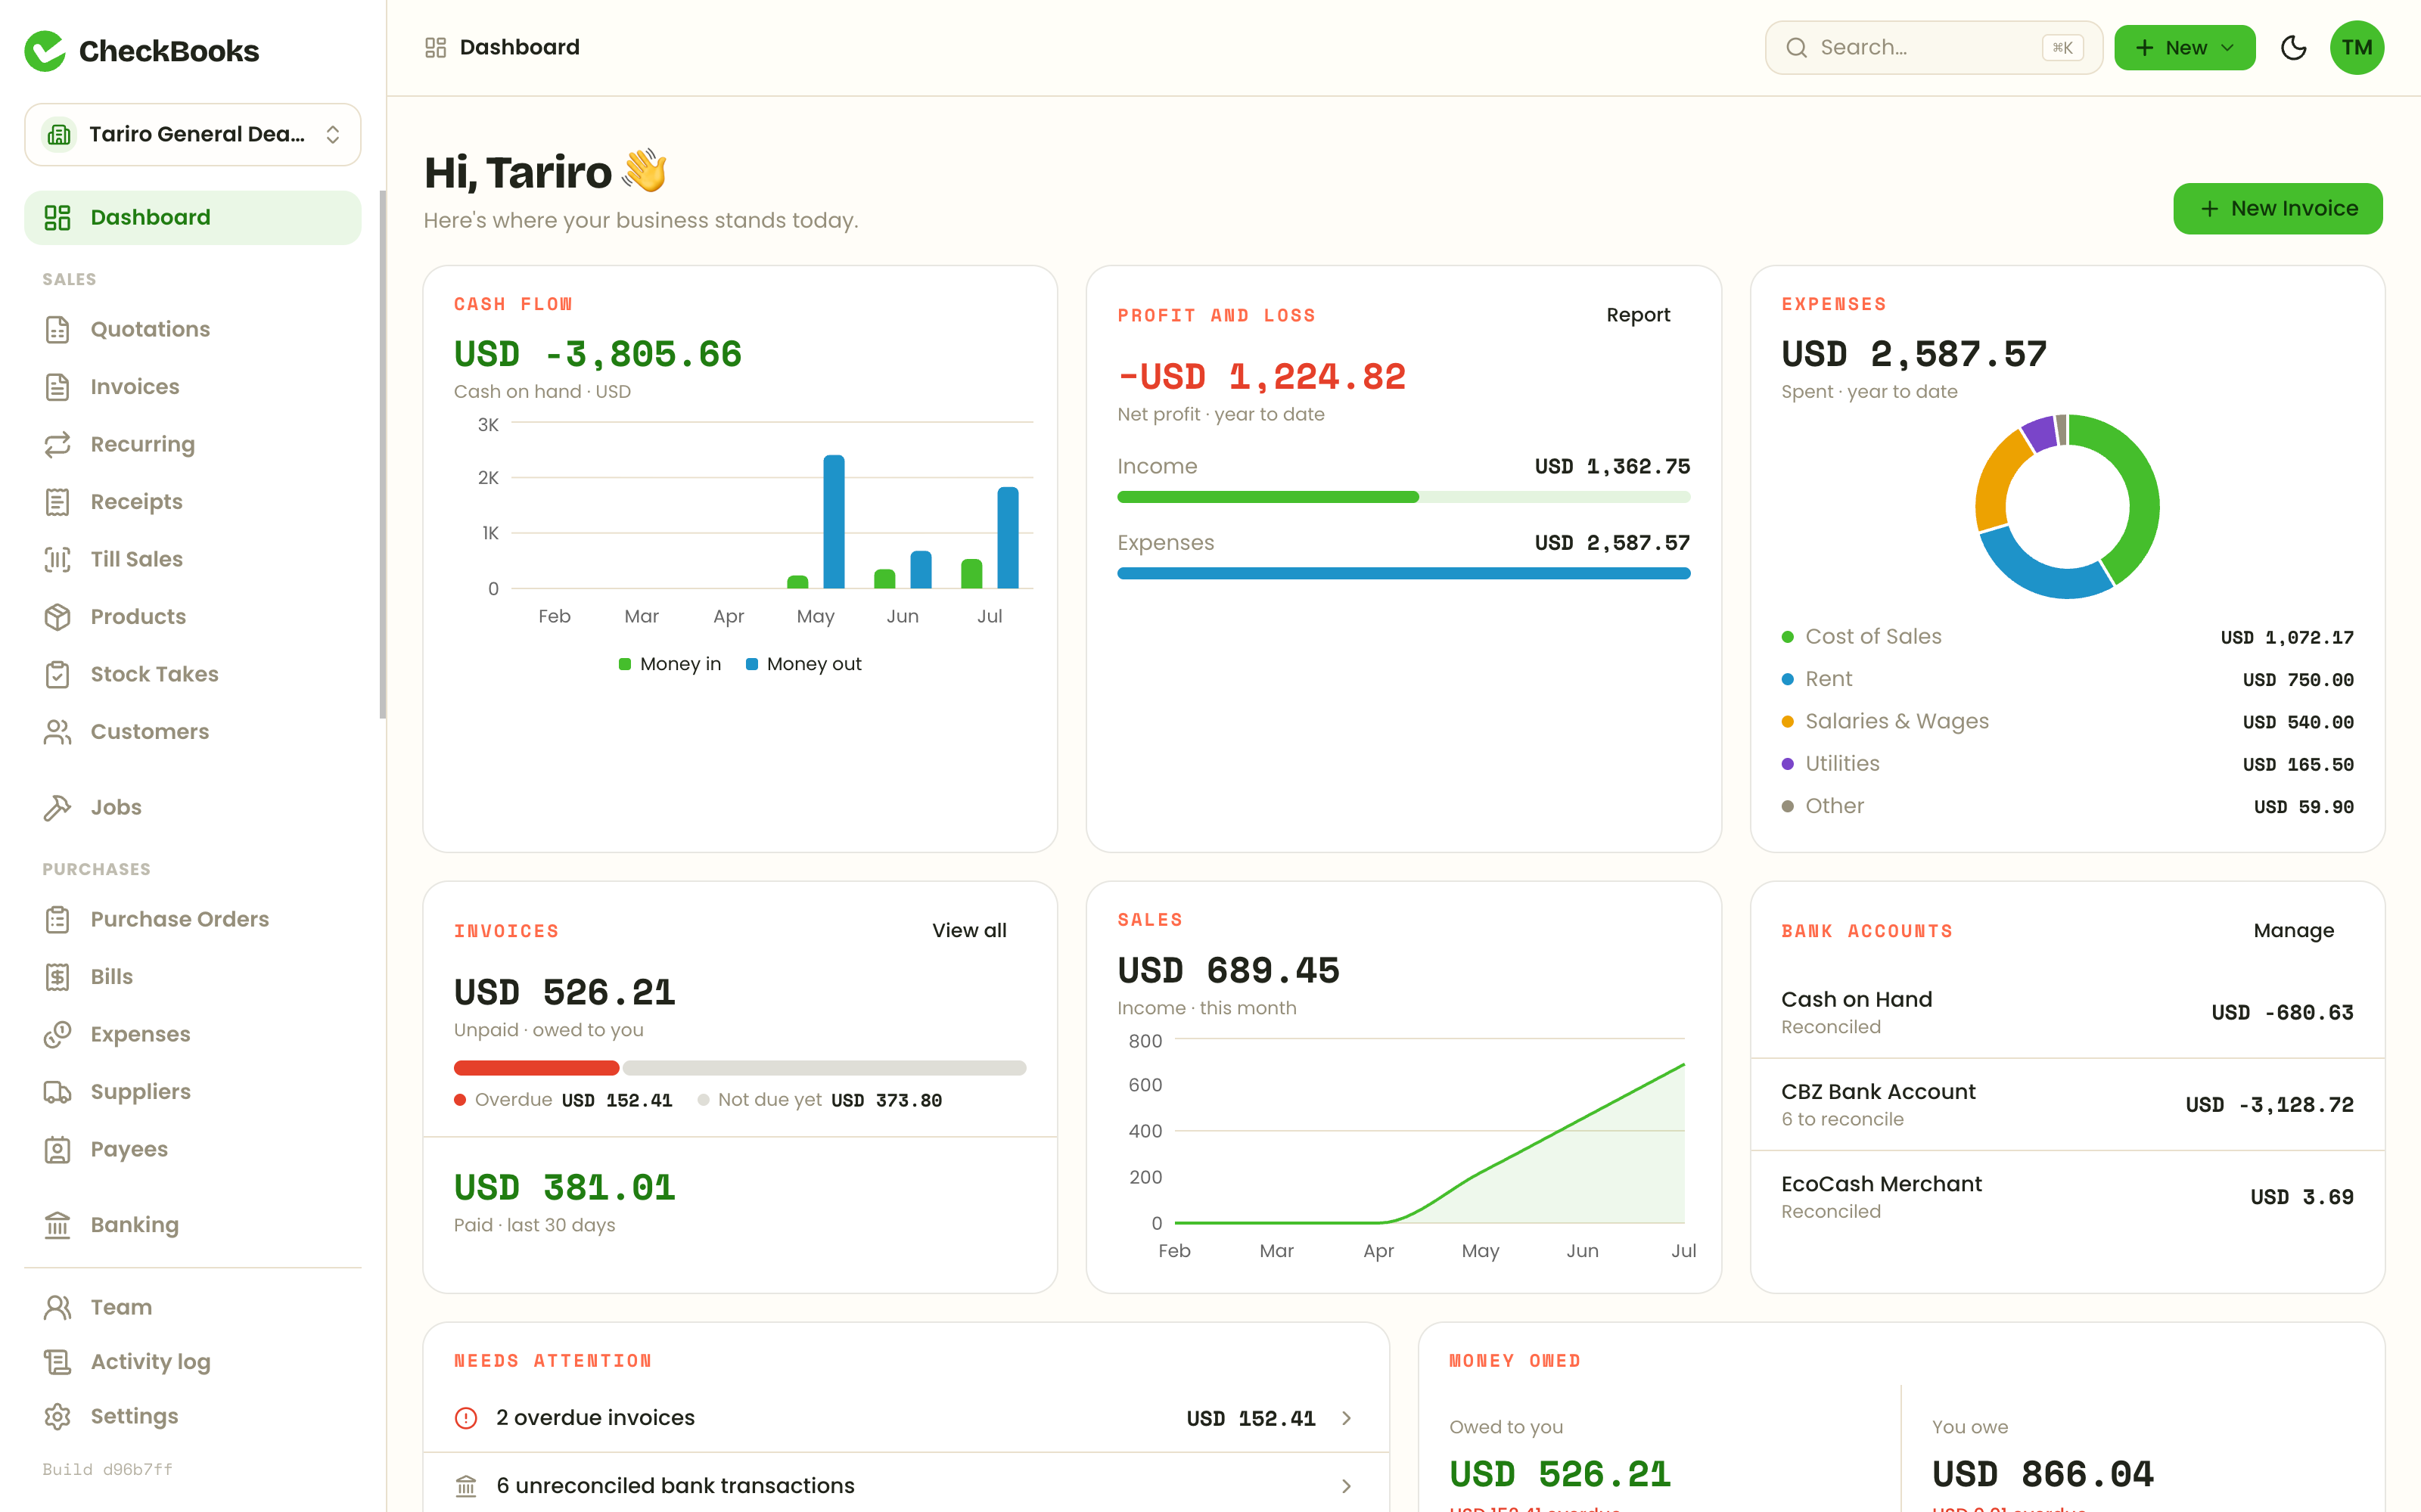The image size is (2421, 1512).
Task: Click the Payees contact icon
Action: (x=57, y=1149)
